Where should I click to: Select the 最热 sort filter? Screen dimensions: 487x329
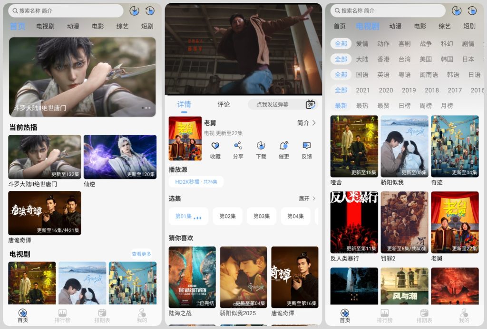[362, 106]
